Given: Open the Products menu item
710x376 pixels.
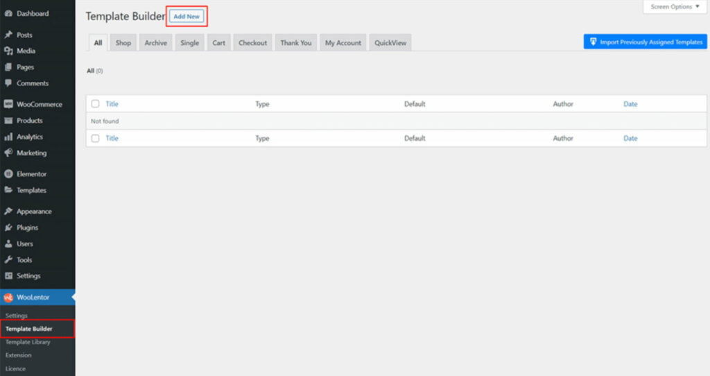Looking at the screenshot, I should pos(37,121).
